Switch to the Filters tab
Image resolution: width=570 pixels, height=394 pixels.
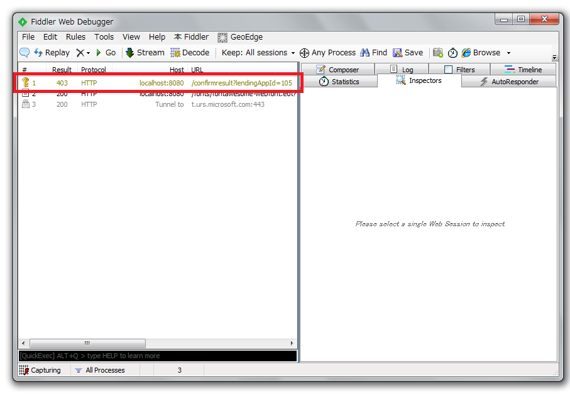pos(459,69)
